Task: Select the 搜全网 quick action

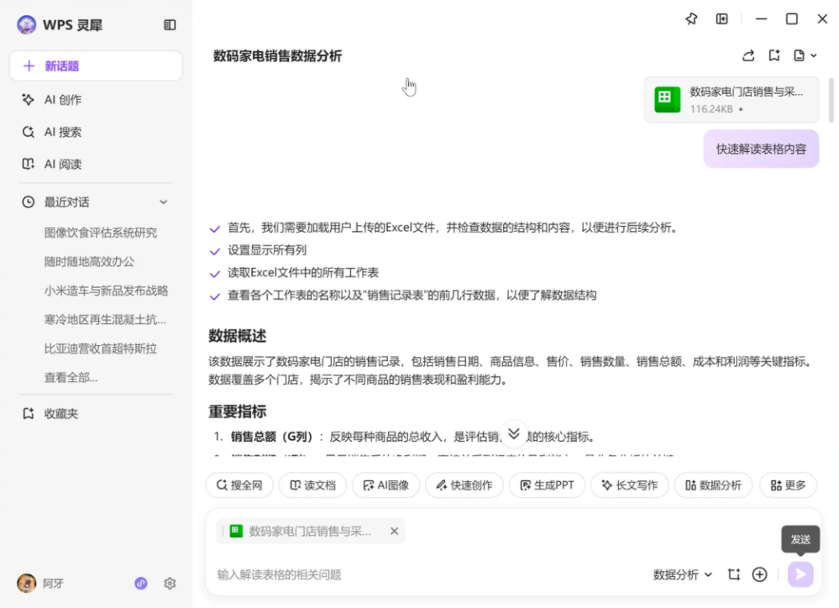Action: coord(239,485)
